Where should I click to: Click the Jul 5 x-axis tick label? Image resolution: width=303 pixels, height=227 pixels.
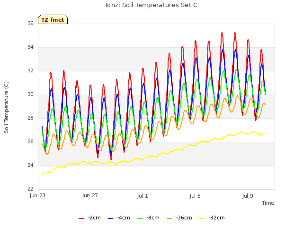[195, 196]
